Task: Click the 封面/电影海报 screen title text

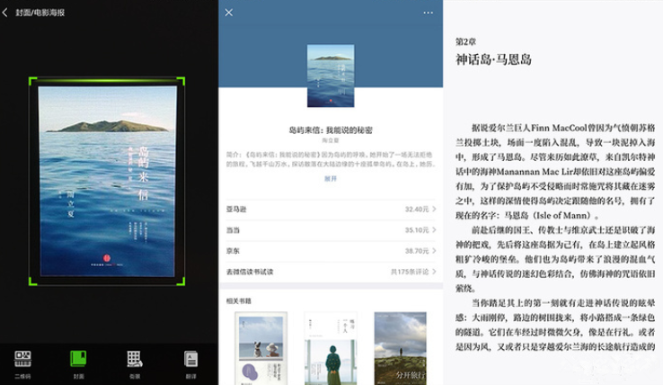Action: click(40, 13)
